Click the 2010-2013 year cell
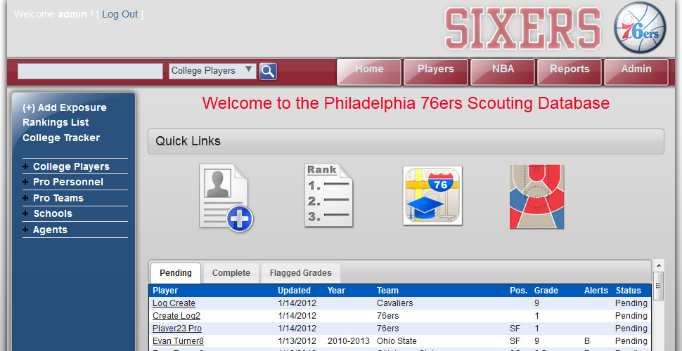The image size is (682, 351). click(x=349, y=341)
